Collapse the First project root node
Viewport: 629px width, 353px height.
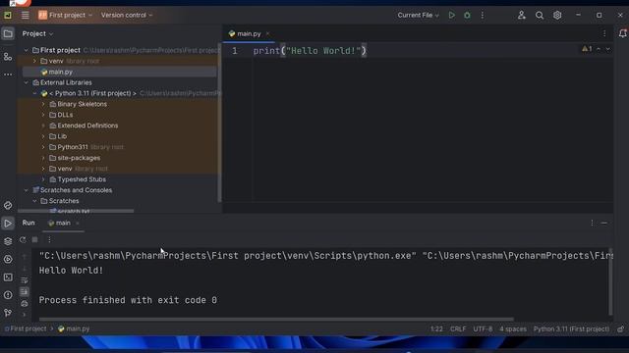27,50
